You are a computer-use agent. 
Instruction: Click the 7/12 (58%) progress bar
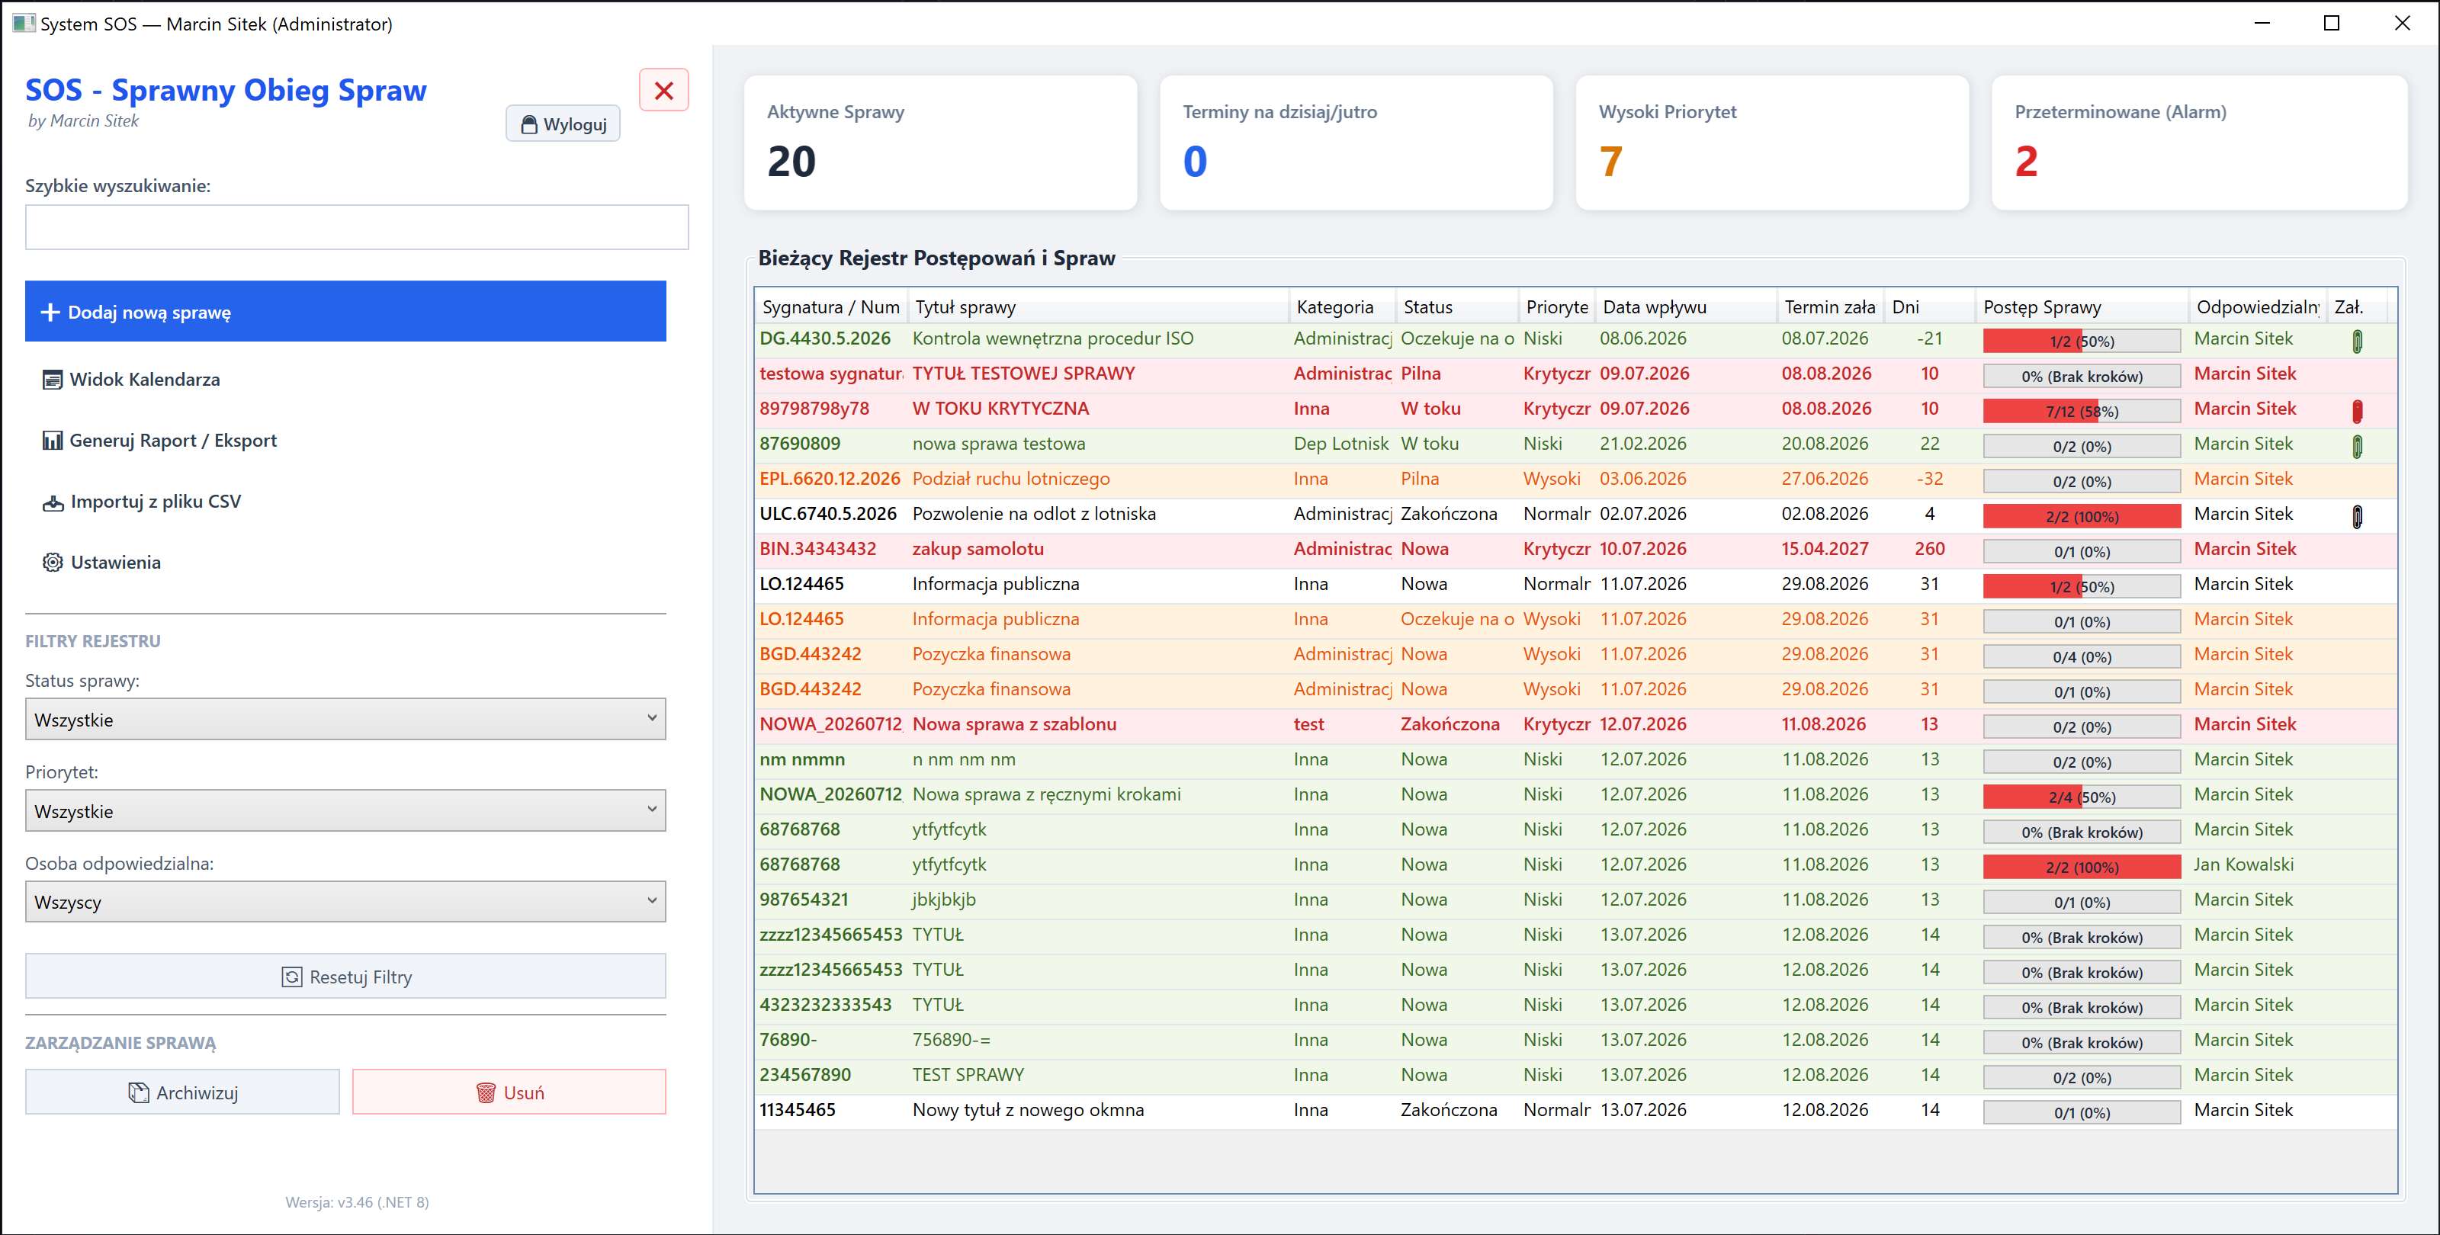click(x=2081, y=411)
